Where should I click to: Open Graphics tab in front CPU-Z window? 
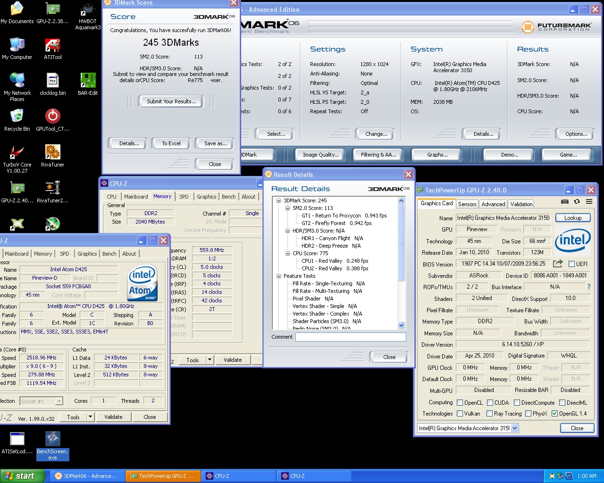tap(87, 254)
